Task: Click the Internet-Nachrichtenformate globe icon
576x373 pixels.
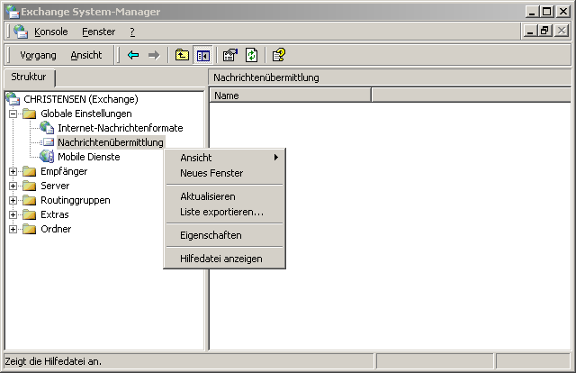Action: point(47,128)
